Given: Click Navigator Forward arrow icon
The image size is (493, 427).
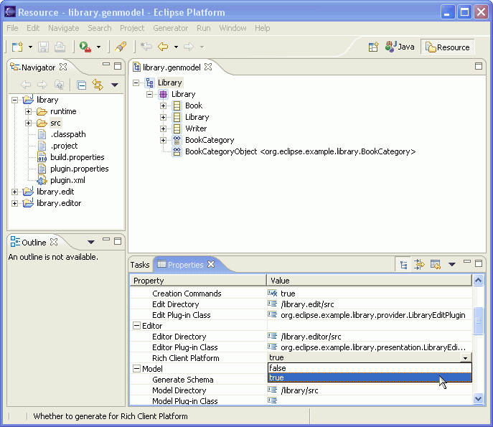Looking at the screenshot, I should [42, 85].
